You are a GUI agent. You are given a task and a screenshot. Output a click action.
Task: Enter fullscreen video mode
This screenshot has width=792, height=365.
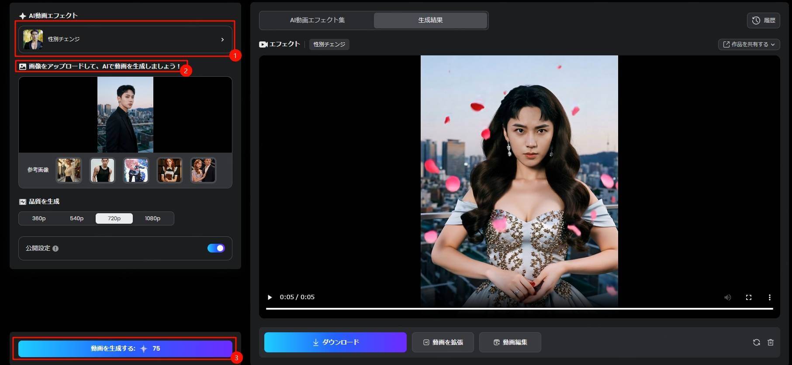pyautogui.click(x=748, y=297)
